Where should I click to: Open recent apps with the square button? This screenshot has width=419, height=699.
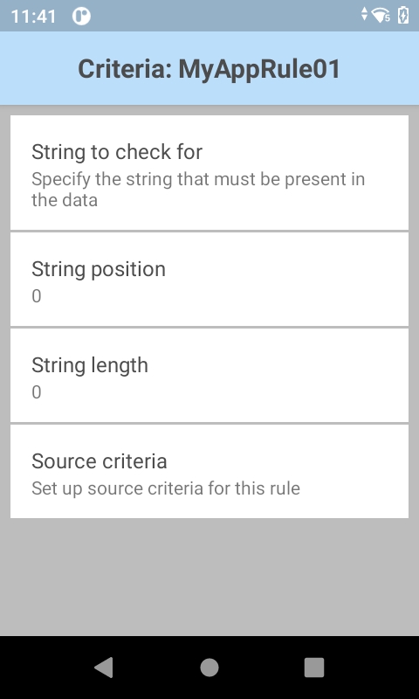tap(314, 668)
